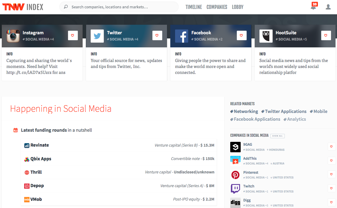Click the 9GAG logo icon
This screenshot has height=208, width=337.
(x=235, y=147)
